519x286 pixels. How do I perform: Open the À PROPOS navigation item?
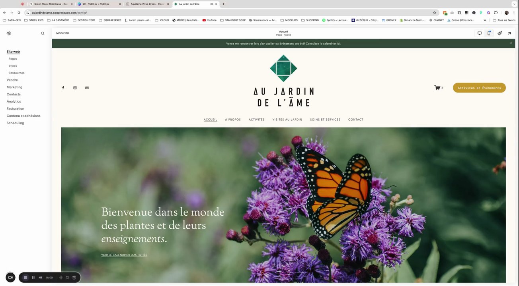[233, 120]
